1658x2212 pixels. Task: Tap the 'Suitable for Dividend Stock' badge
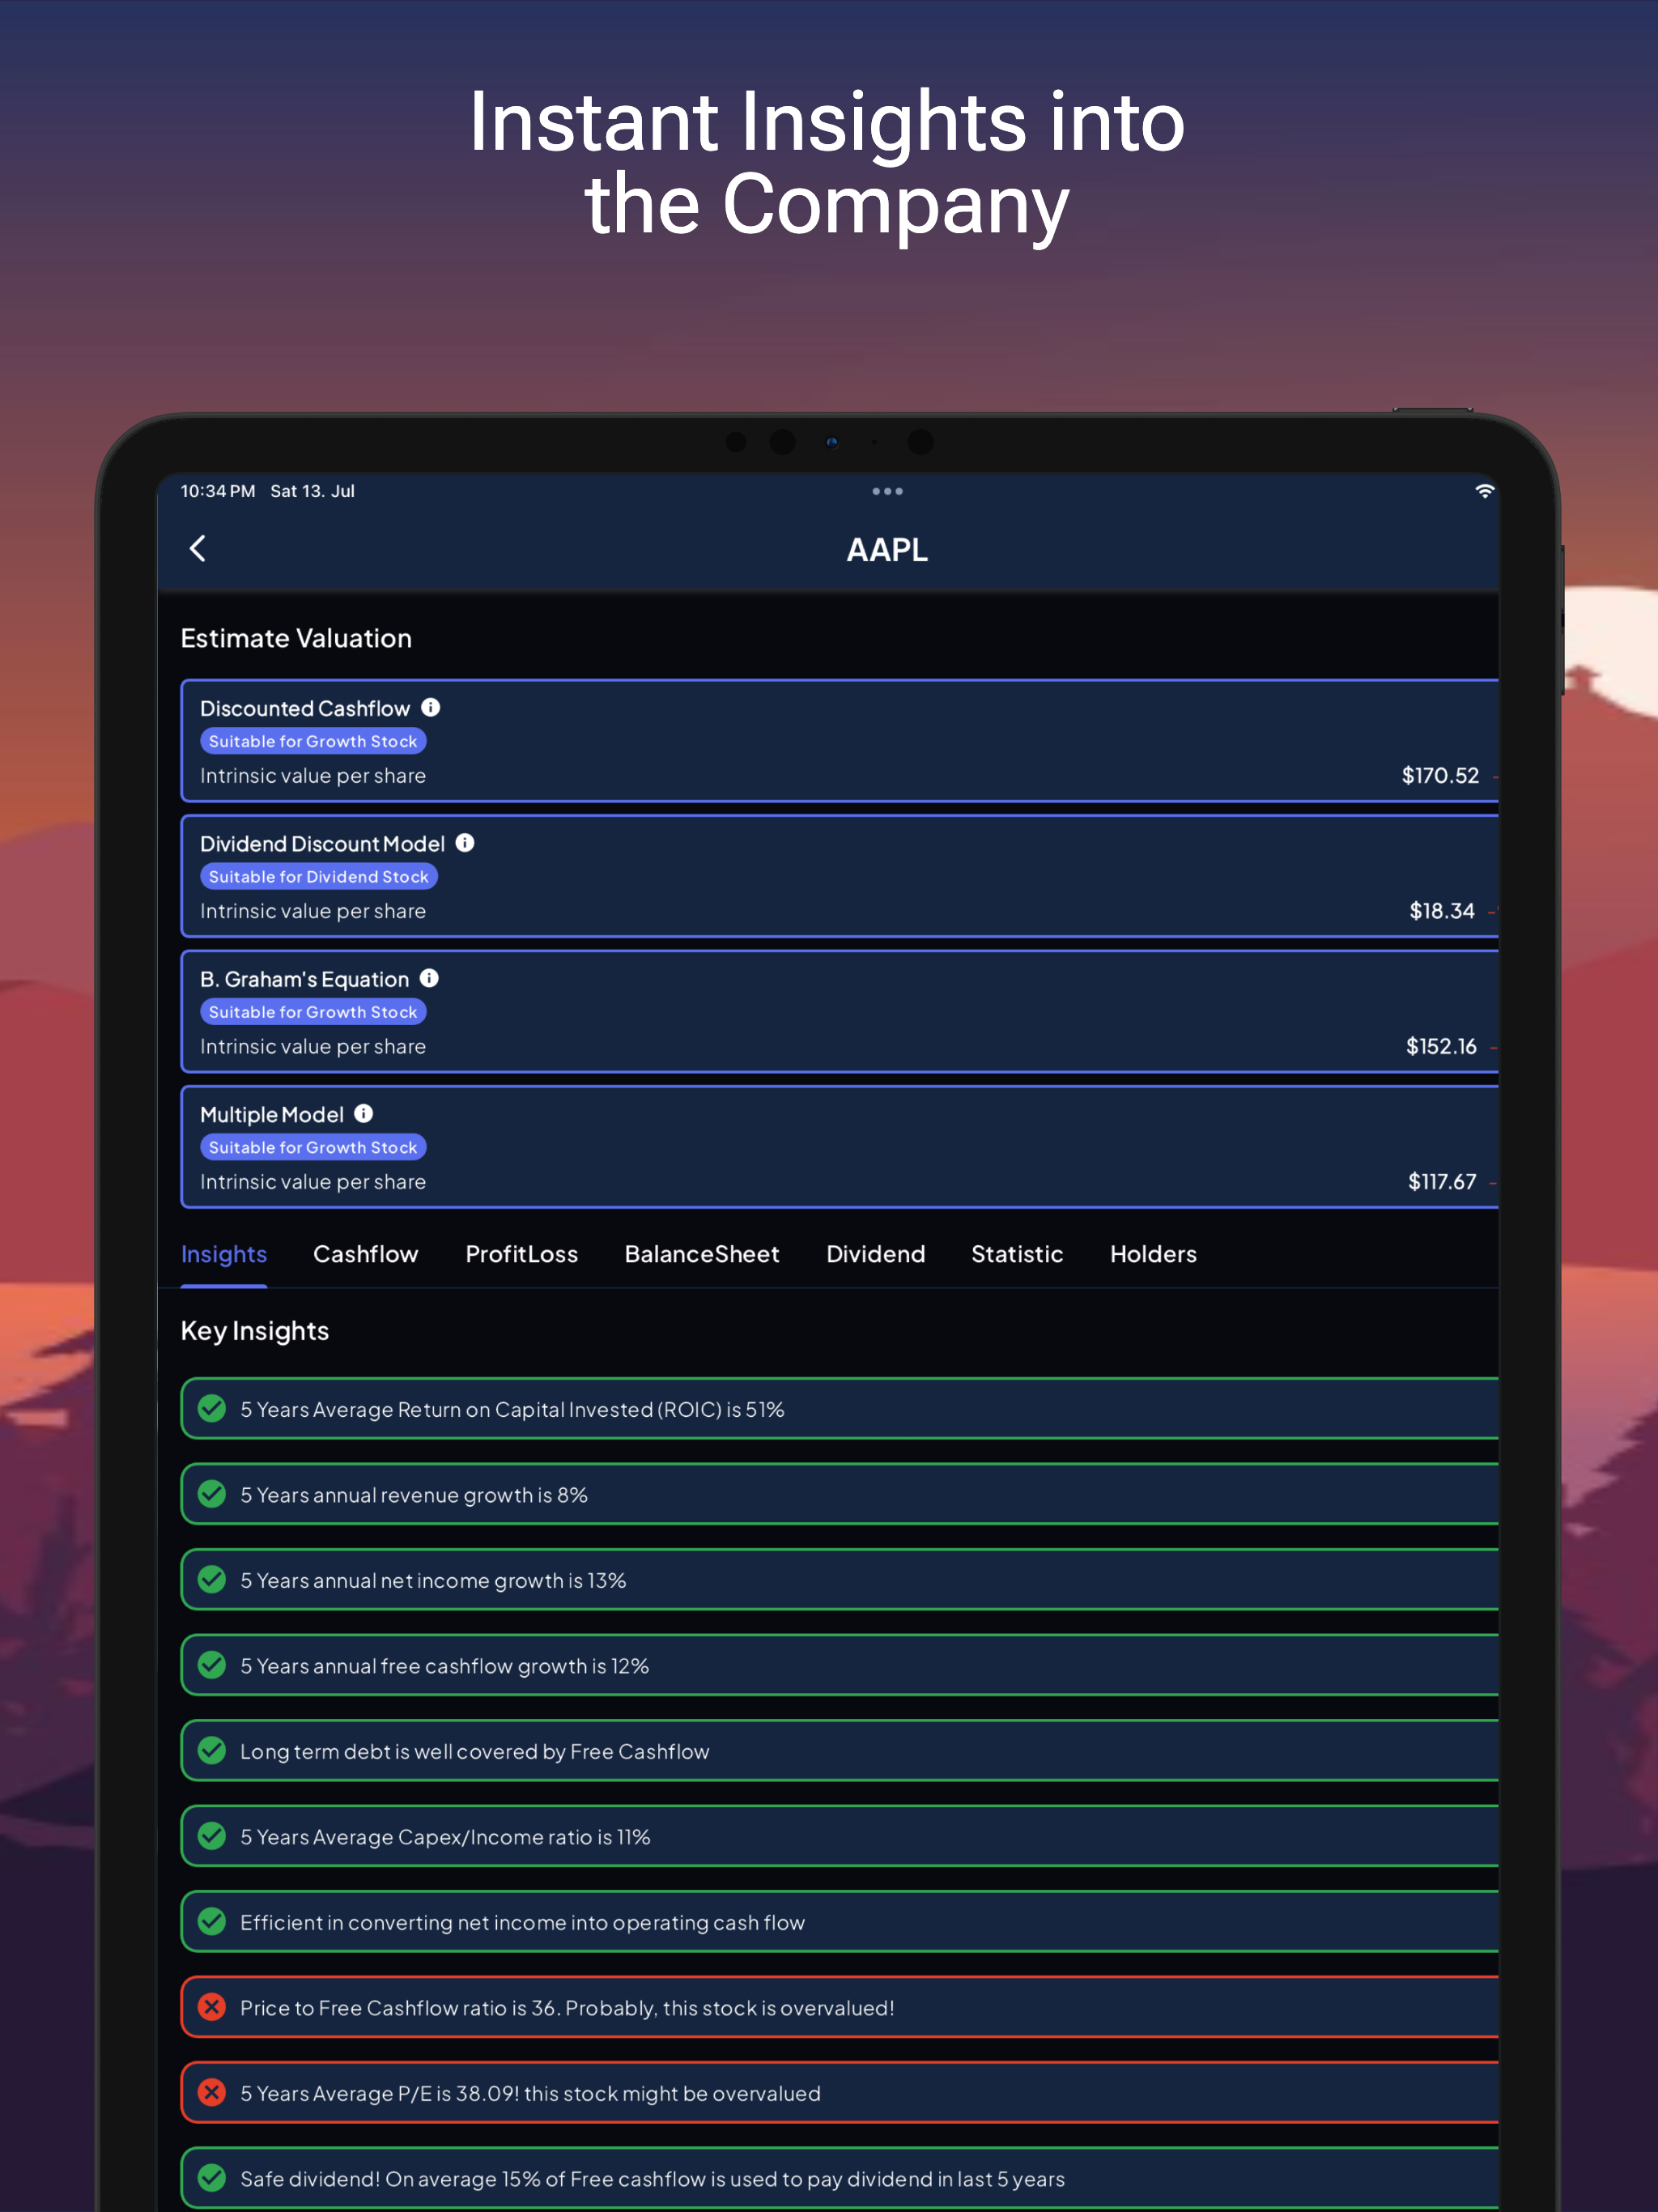(319, 876)
